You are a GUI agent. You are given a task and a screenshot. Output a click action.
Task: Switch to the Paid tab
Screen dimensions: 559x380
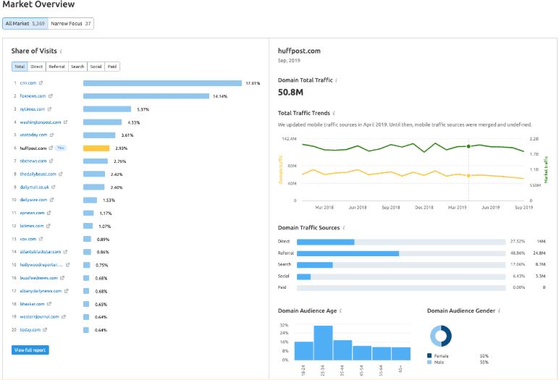pos(112,67)
